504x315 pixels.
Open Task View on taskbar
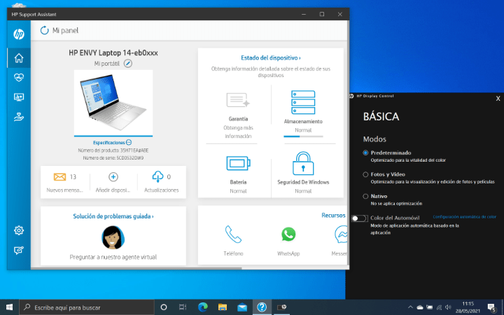point(183,307)
